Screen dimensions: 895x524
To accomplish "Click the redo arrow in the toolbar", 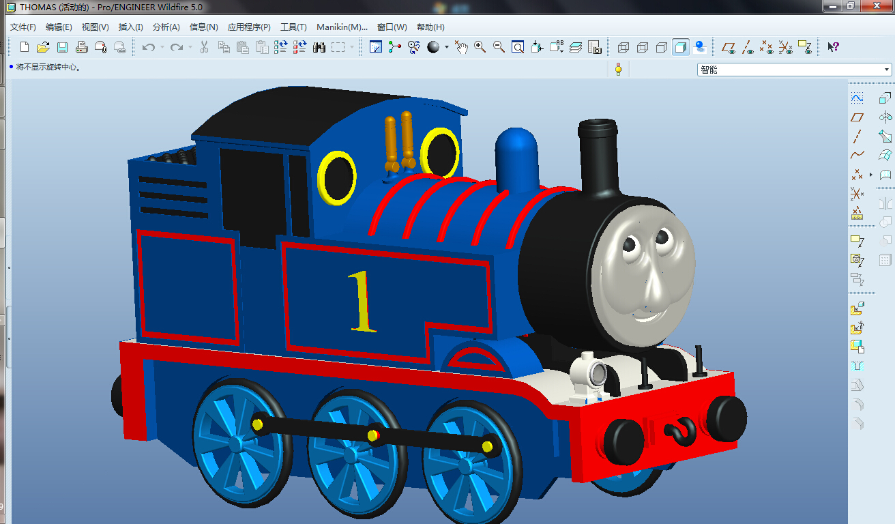I will coord(177,47).
